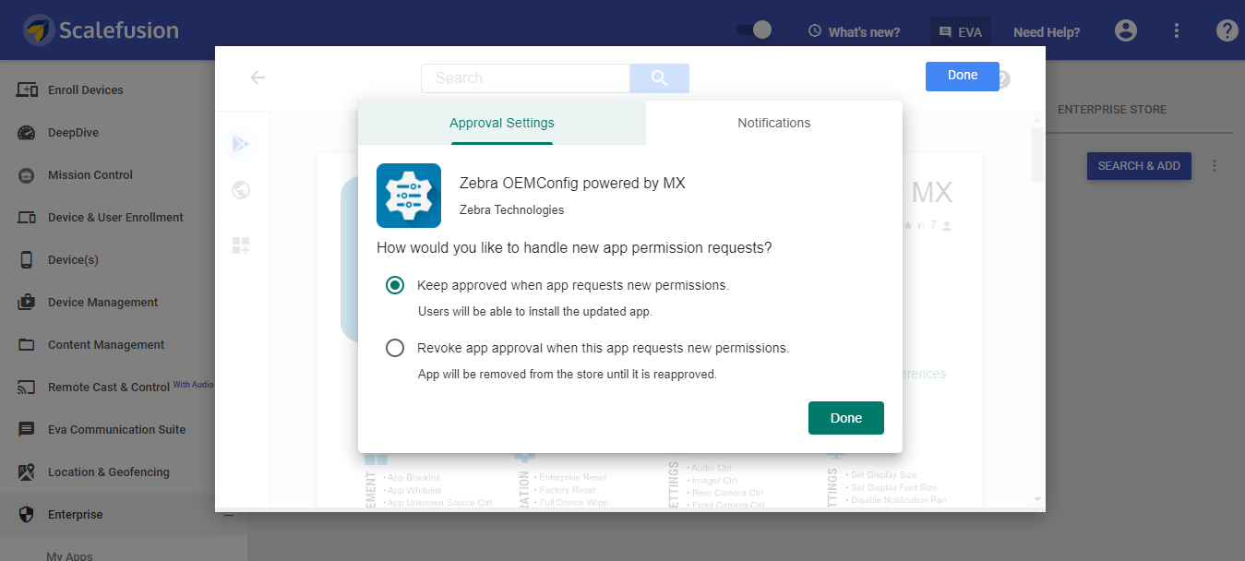The height and width of the screenshot is (561, 1245).
Task: Click the Zebra OEMConfig app icon
Action: pos(409,196)
